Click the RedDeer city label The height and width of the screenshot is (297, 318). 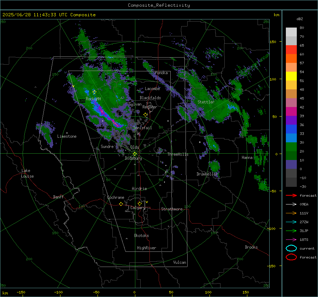pos(150,107)
